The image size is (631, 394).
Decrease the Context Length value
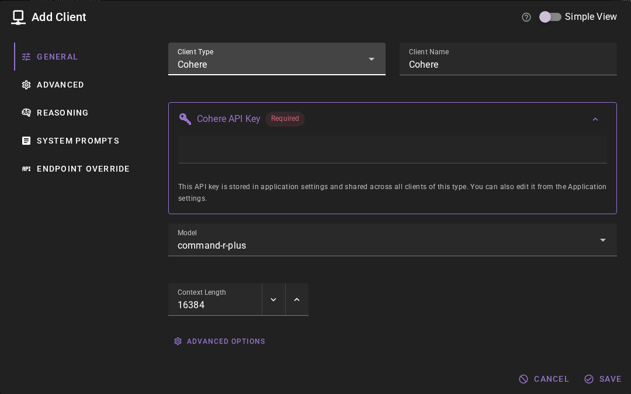pyautogui.click(x=273, y=299)
